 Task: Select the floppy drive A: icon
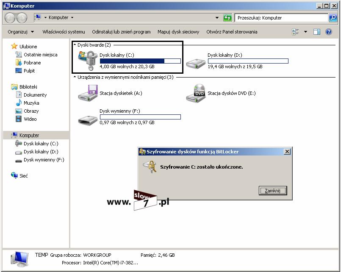(x=88, y=93)
